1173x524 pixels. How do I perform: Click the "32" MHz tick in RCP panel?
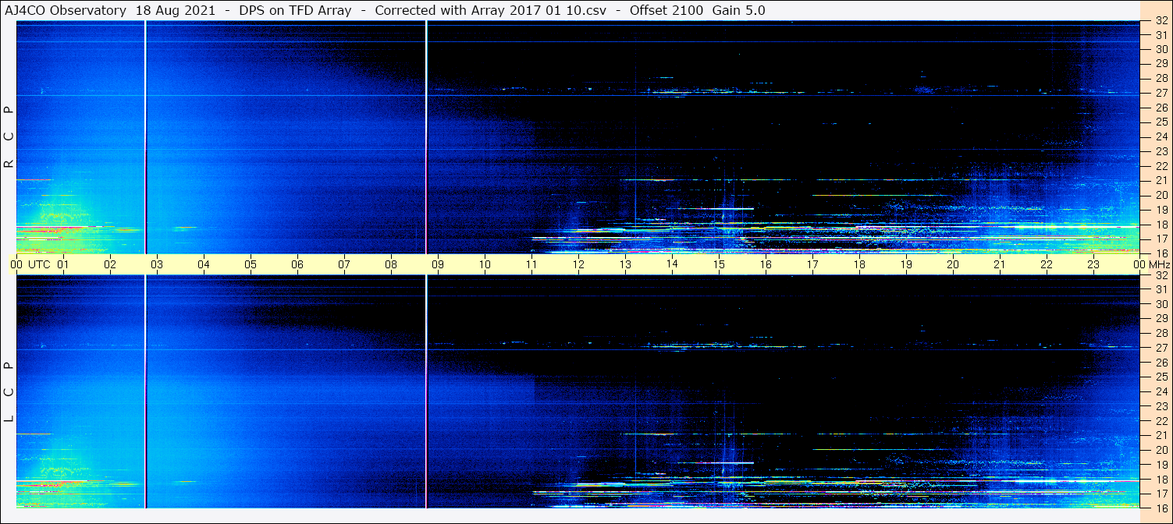[1161, 21]
